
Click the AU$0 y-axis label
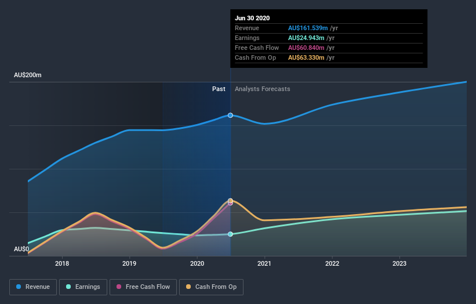(21, 249)
